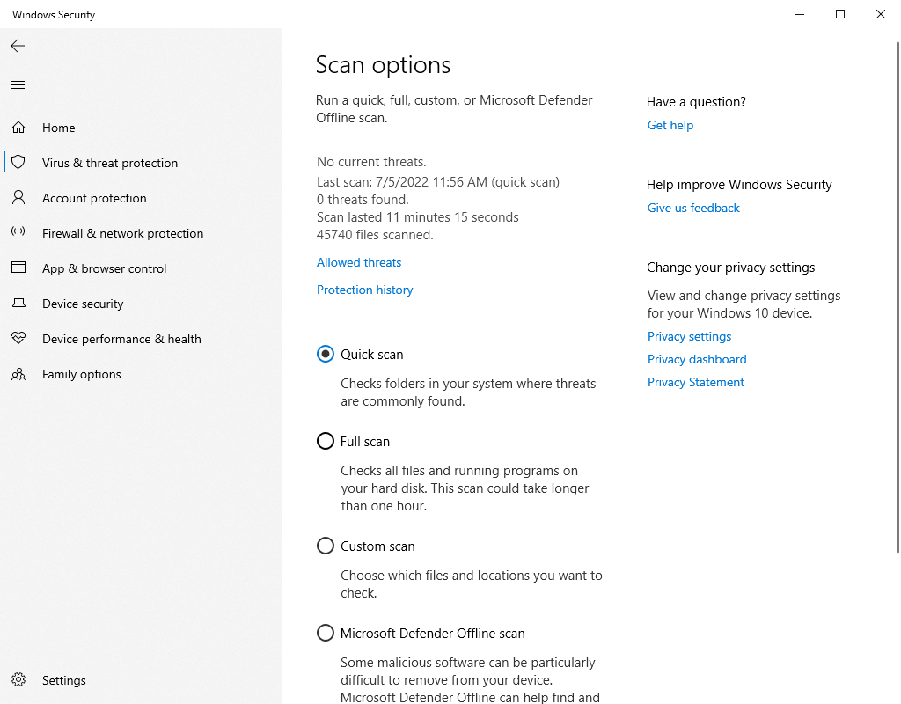View Protection history
The height and width of the screenshot is (704, 901).
[364, 290]
